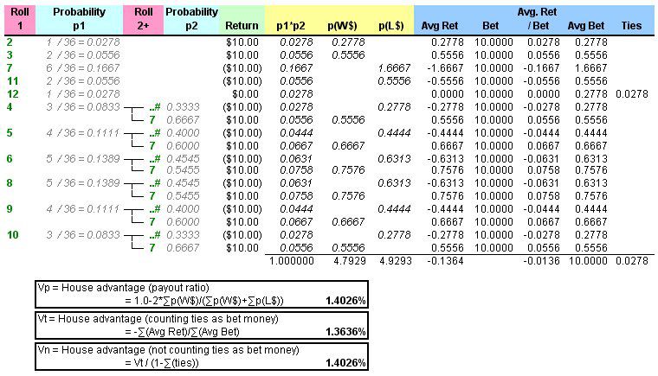Select the '0.0278' Ties value in roll 12 row
The width and height of the screenshot is (658, 376).
click(x=632, y=94)
